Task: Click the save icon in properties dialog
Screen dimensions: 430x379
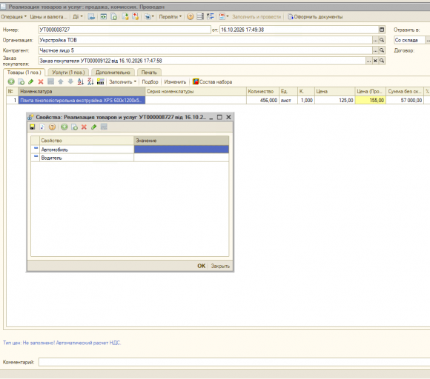Action: pyautogui.click(x=33, y=127)
